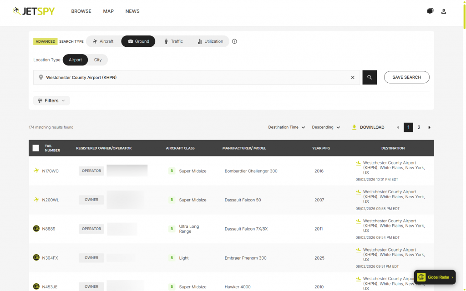Click SAVE SEARCH button
466x291 pixels.
tap(406, 77)
